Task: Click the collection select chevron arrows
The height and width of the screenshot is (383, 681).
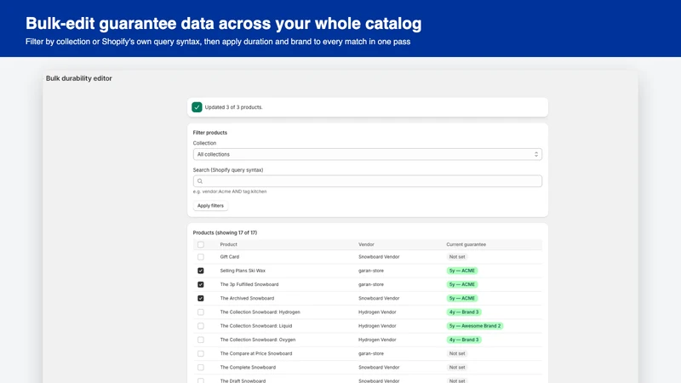Action: (x=536, y=154)
